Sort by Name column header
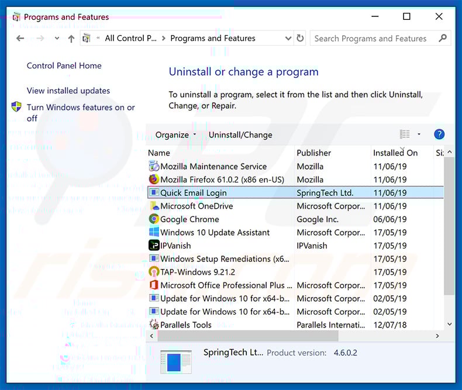This screenshot has width=462, height=390. (159, 153)
